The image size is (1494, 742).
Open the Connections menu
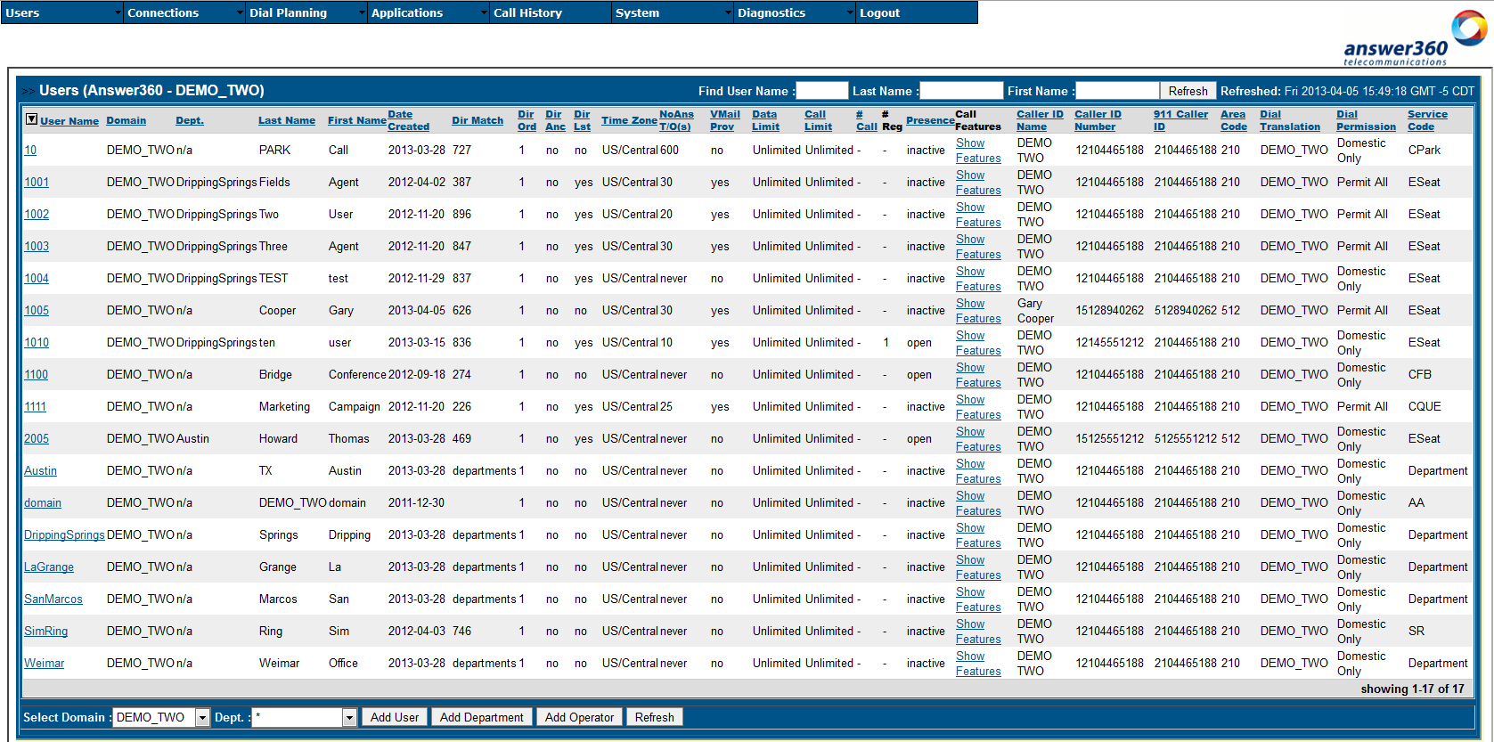(x=184, y=12)
